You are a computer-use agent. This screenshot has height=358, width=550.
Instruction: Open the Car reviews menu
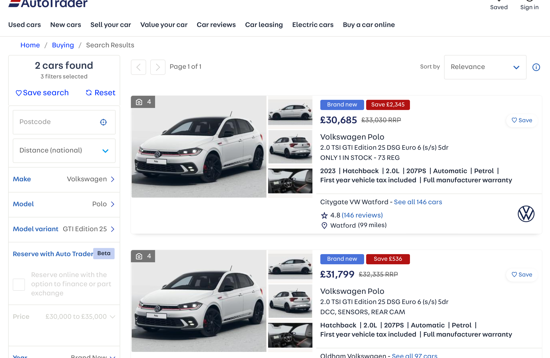216,25
